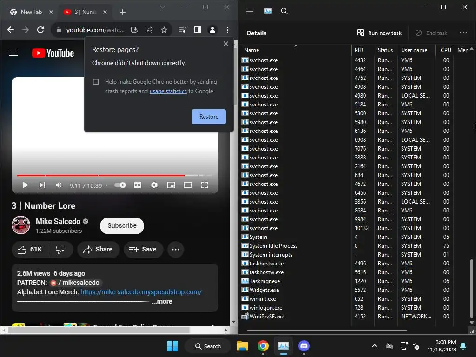
Task: Close the New Tab browser tab
Action: [x=51, y=12]
